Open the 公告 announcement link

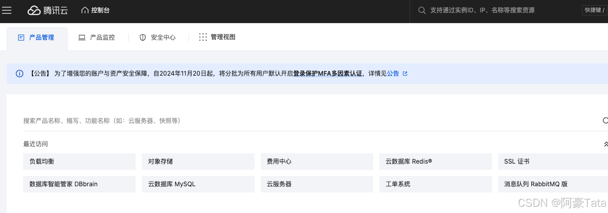click(393, 74)
